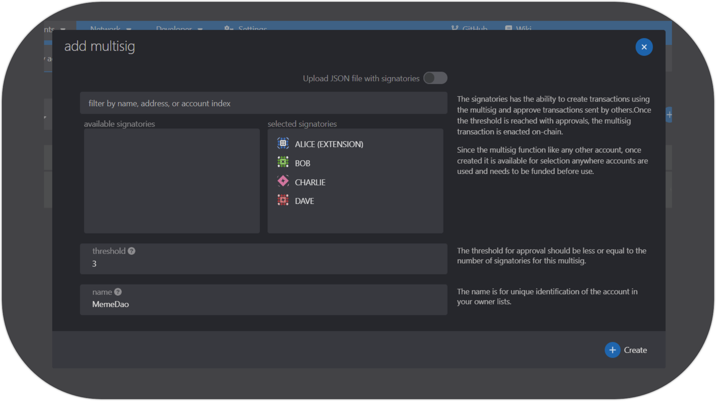
Task: Close the add multisig dialog
Action: coord(644,47)
